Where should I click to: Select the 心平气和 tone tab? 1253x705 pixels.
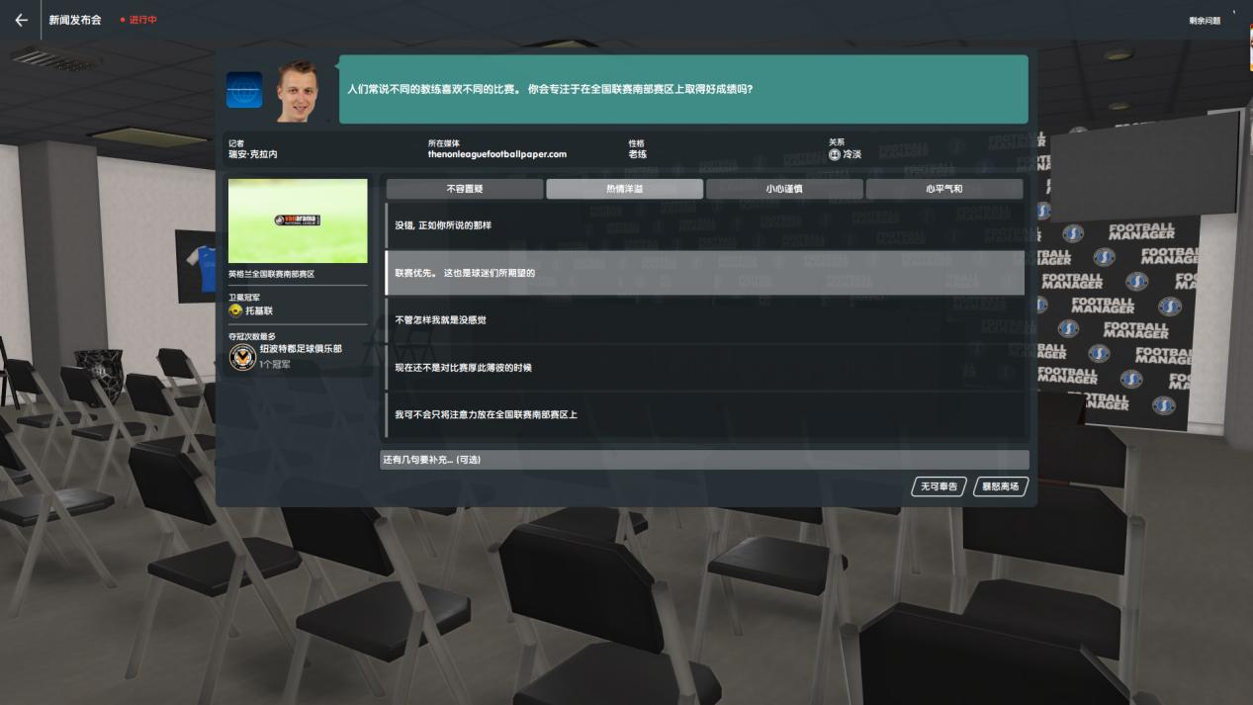click(943, 188)
